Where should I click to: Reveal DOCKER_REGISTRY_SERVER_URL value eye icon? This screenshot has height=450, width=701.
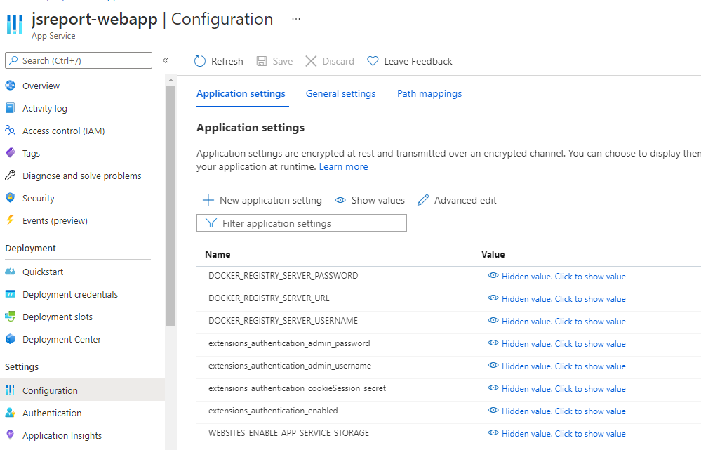tap(493, 298)
